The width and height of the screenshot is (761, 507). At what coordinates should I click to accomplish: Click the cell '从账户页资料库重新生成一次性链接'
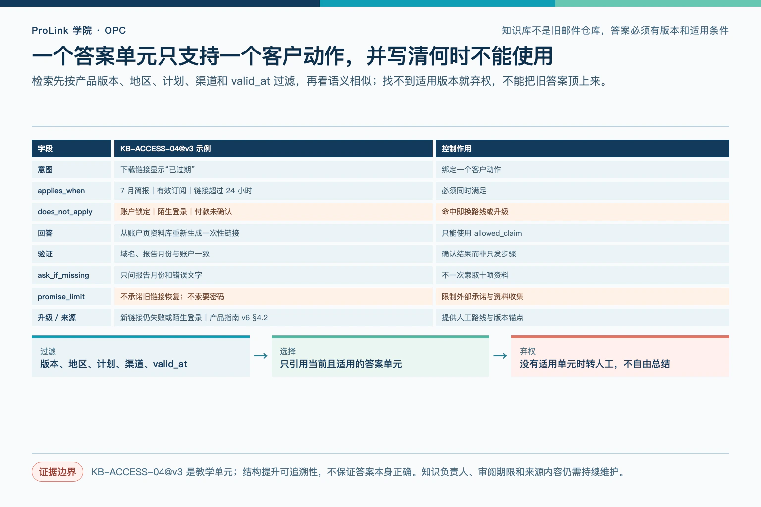273,233
